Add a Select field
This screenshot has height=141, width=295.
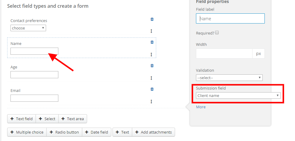[x=47, y=119]
